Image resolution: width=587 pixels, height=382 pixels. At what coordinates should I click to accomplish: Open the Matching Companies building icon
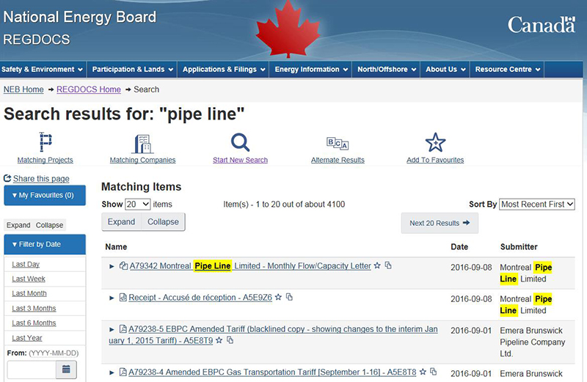pos(142,144)
